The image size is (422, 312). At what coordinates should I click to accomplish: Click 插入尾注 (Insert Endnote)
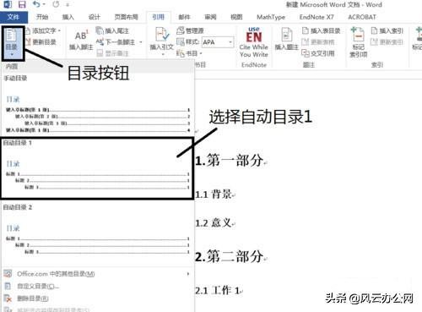pyautogui.click(x=112, y=30)
